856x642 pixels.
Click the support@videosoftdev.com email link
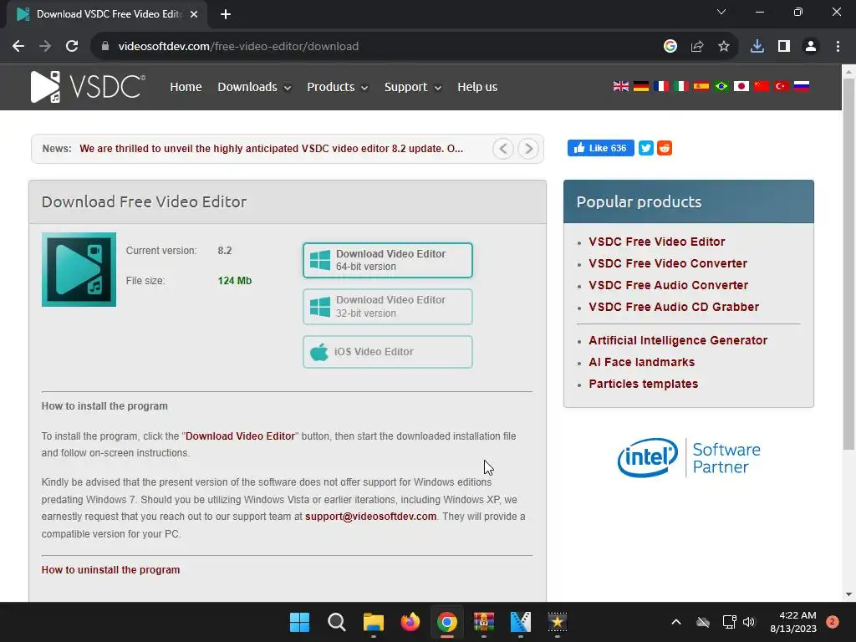click(370, 517)
